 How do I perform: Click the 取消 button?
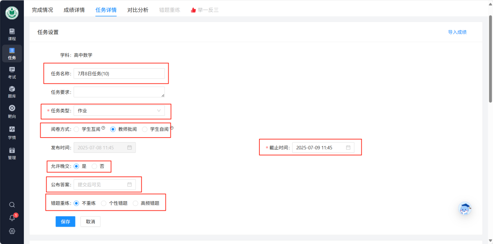(91, 221)
